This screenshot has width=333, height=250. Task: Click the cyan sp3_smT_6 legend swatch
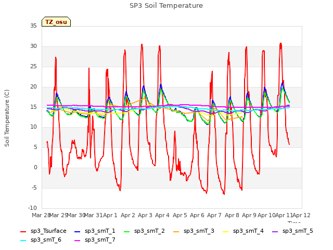(23, 241)
